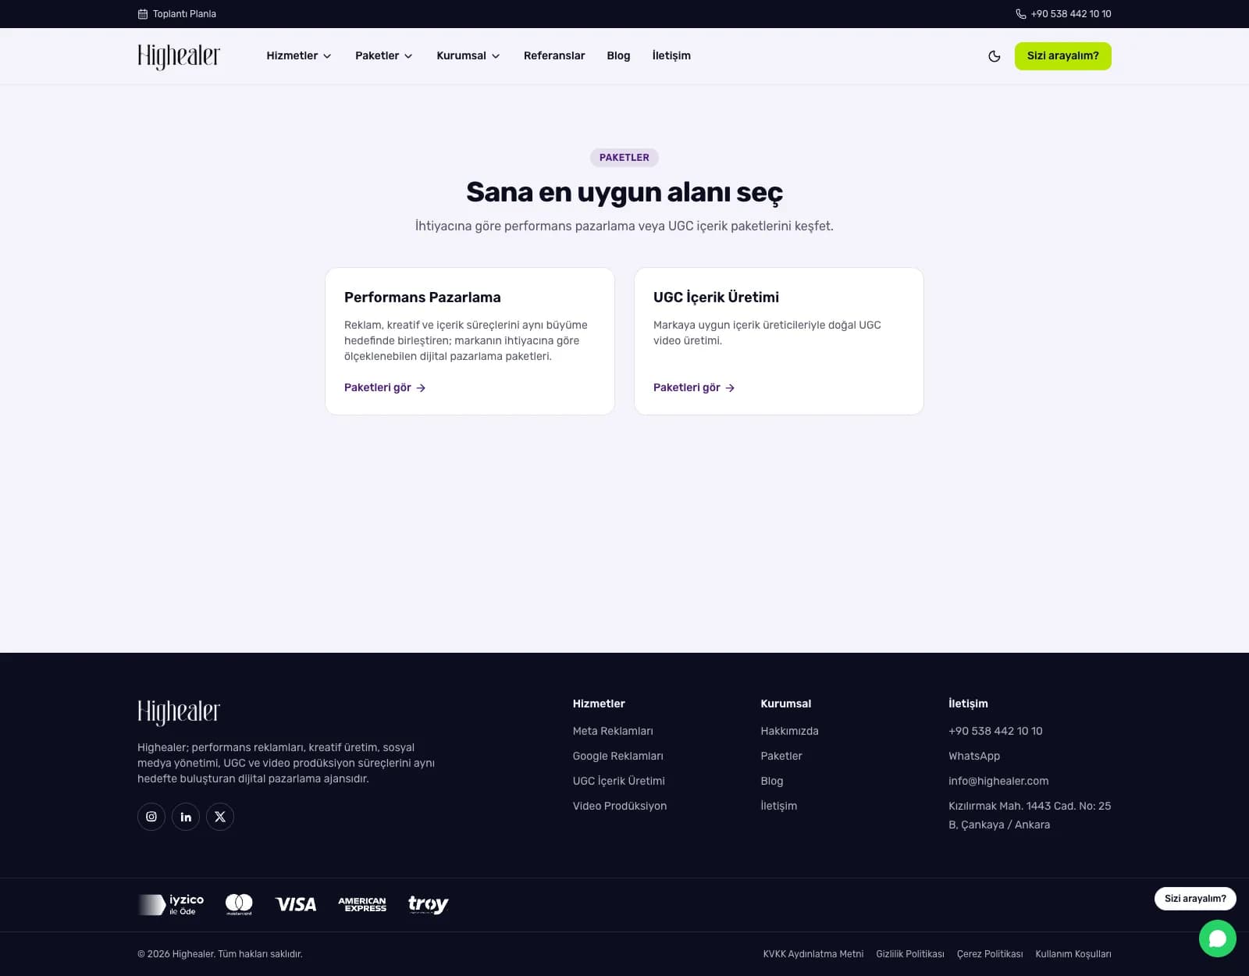Click the floating white Sizi arayalım? pill

tap(1195, 899)
